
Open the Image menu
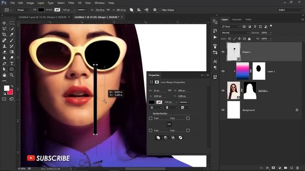tap(30, 3)
